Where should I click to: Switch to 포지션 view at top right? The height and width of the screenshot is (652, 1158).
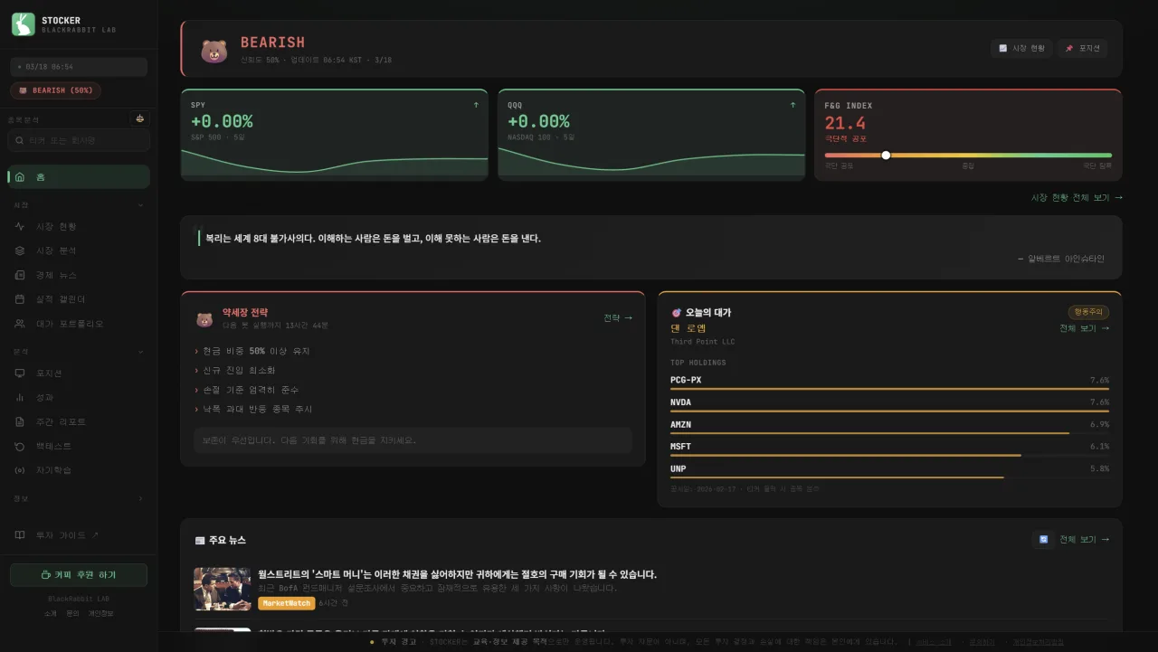click(x=1082, y=48)
